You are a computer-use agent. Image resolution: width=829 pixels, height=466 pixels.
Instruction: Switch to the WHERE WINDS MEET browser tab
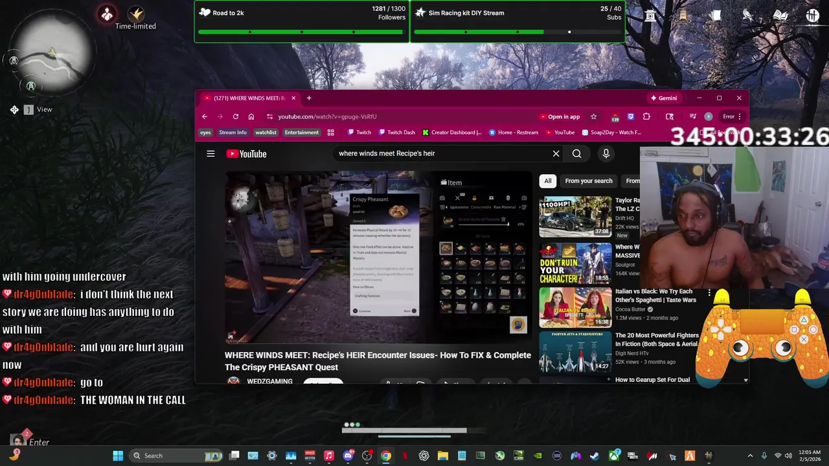[x=249, y=98]
